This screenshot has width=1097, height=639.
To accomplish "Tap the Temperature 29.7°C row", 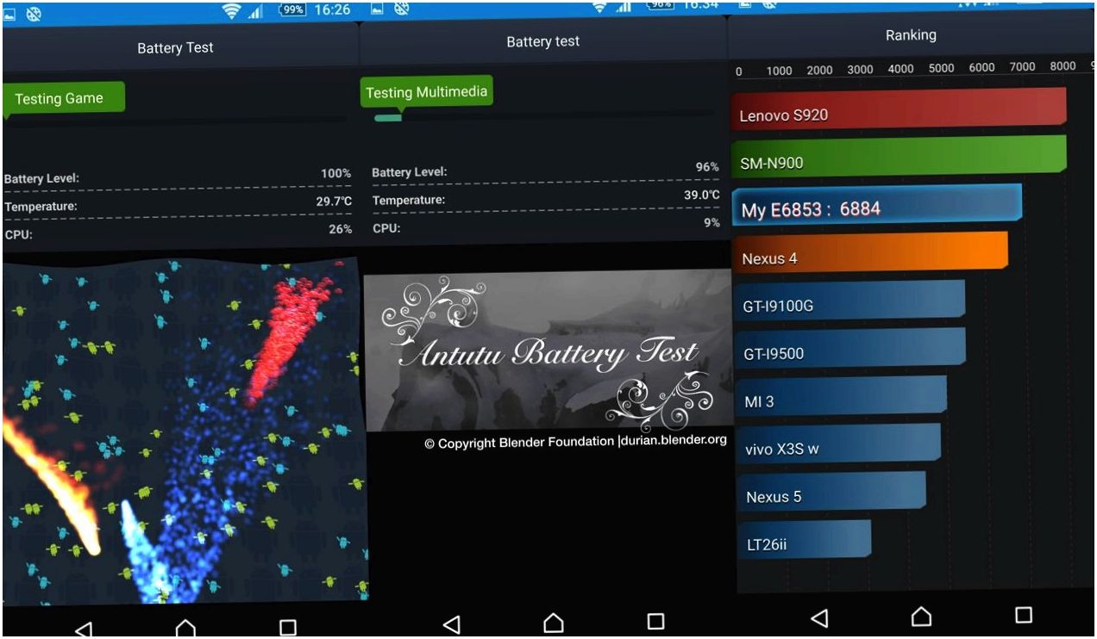I will 178,204.
